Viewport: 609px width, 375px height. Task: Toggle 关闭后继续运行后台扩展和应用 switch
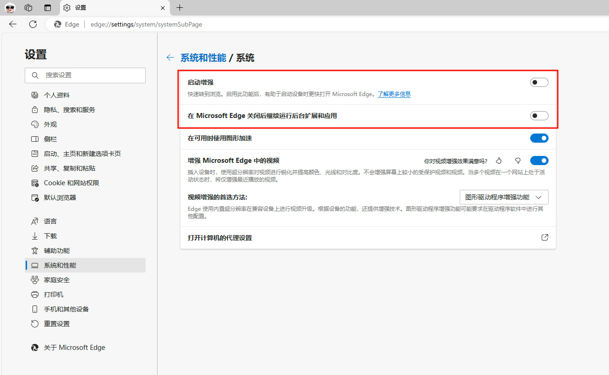click(539, 116)
